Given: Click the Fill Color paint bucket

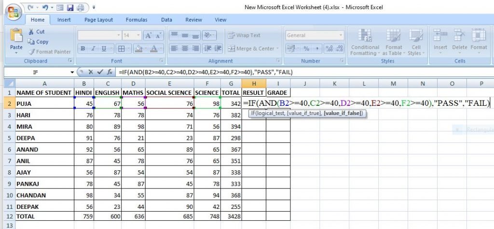Looking at the screenshot, I should click(138, 49).
